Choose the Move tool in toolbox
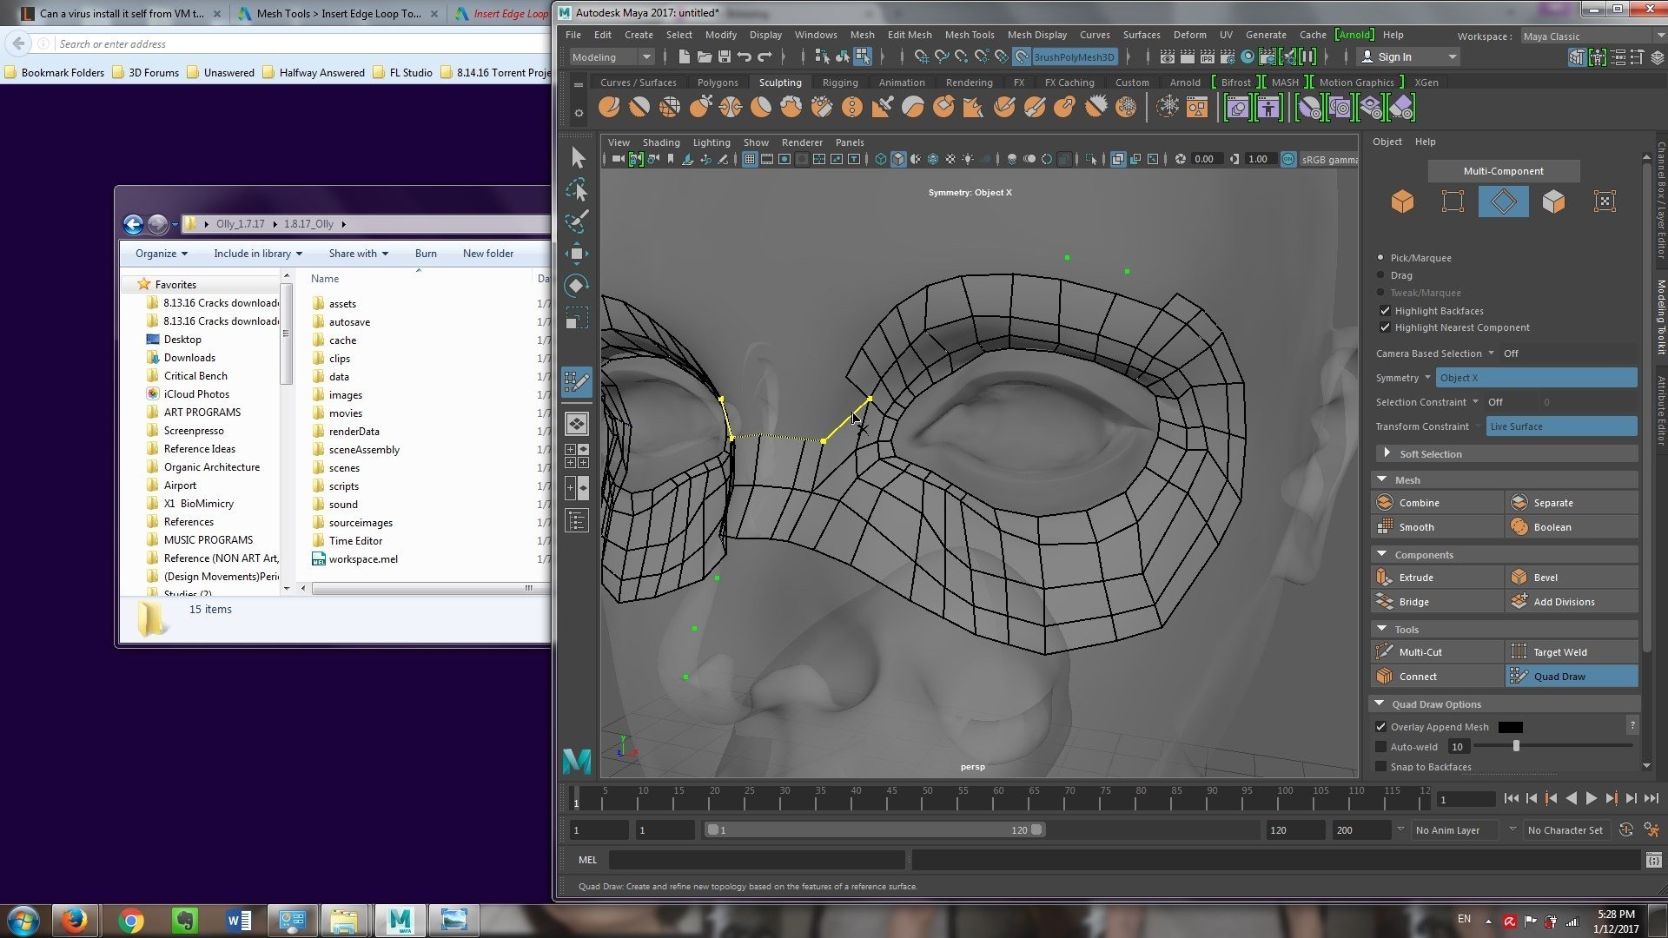 (577, 254)
